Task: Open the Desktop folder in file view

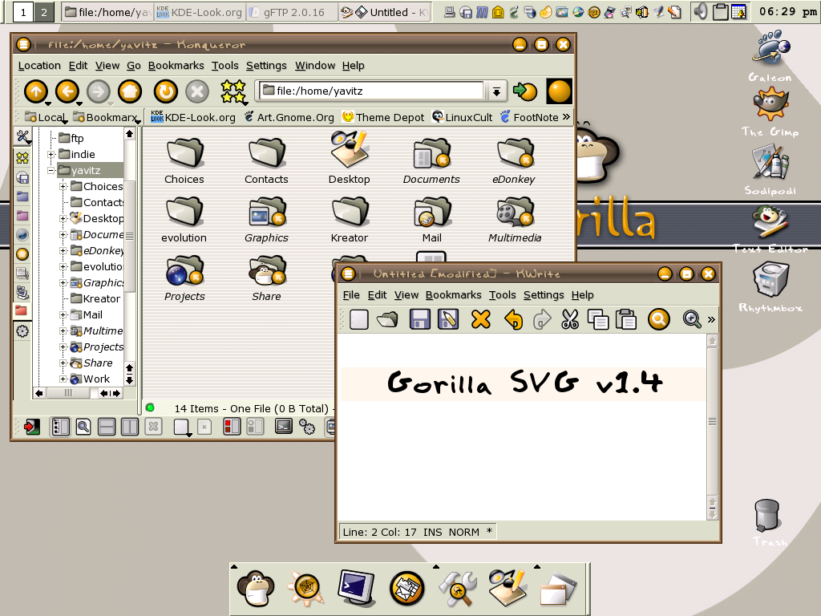Action: pos(350,150)
